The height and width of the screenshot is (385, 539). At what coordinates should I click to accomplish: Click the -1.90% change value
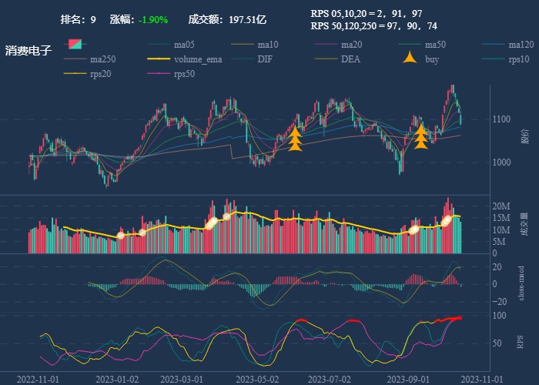153,19
